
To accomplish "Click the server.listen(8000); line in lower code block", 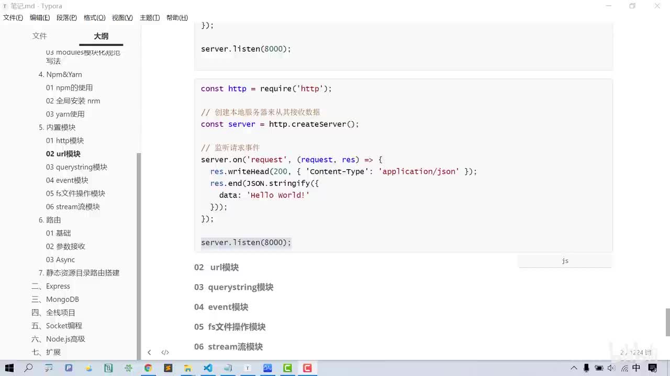I will click(245, 242).
